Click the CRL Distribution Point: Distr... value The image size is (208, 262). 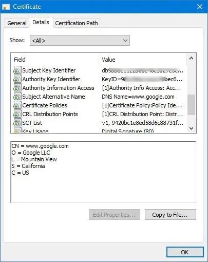click(x=142, y=114)
